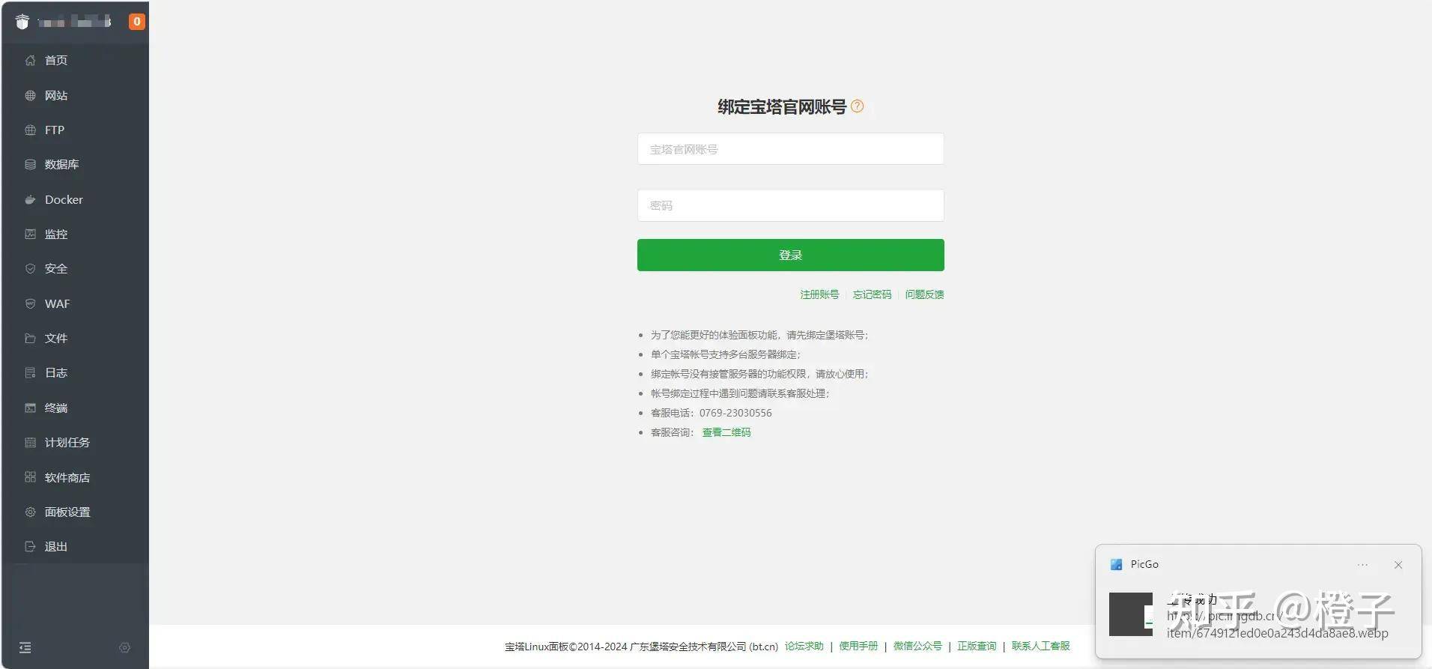Click the database icon beside 数据库

30,164
